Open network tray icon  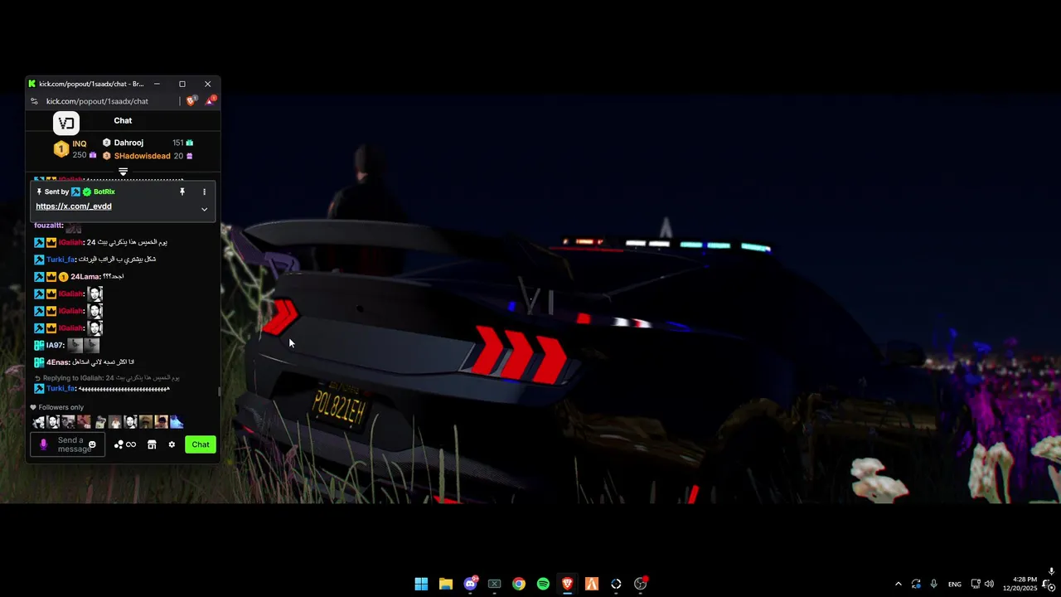coord(976,584)
